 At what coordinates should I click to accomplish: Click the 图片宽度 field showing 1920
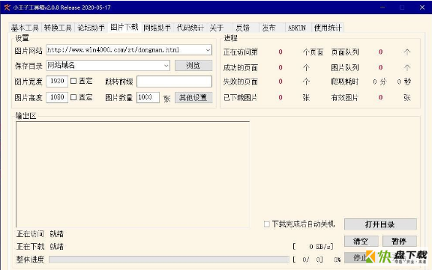pyautogui.click(x=57, y=82)
